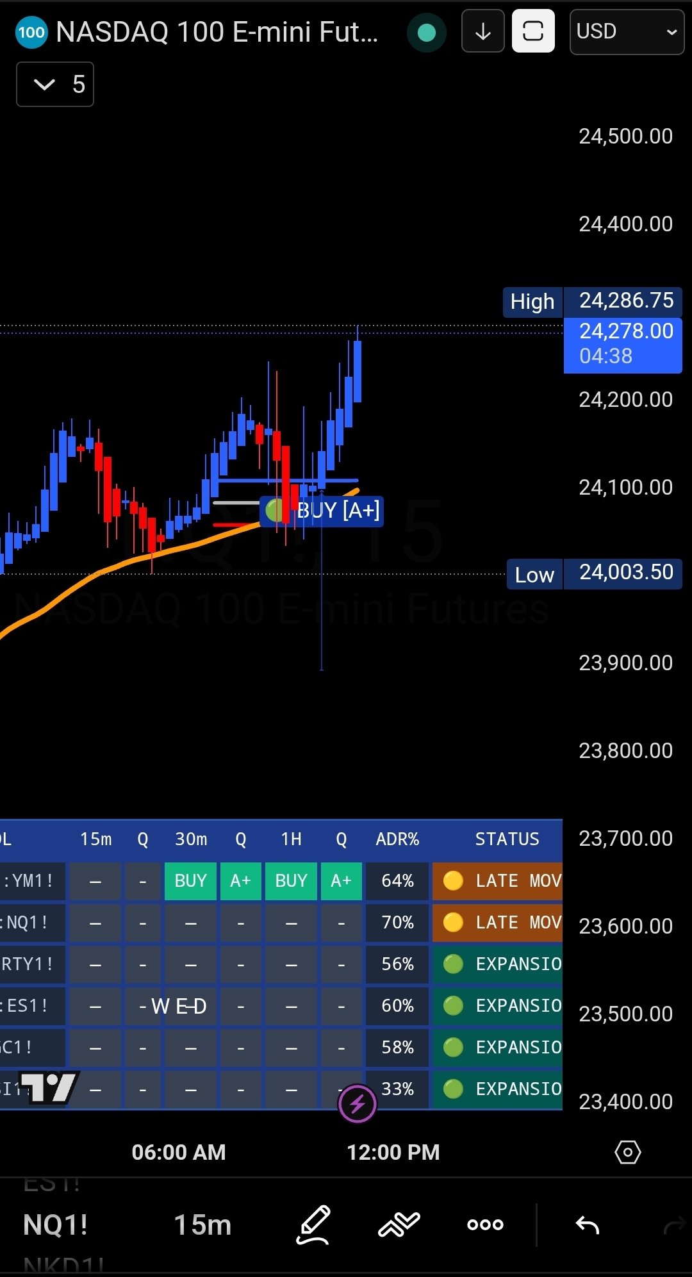Tap the 33% ADR cell
The height and width of the screenshot is (1277, 692).
[397, 1089]
